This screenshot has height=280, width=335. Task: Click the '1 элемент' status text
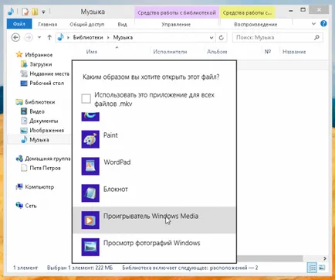point(25,268)
